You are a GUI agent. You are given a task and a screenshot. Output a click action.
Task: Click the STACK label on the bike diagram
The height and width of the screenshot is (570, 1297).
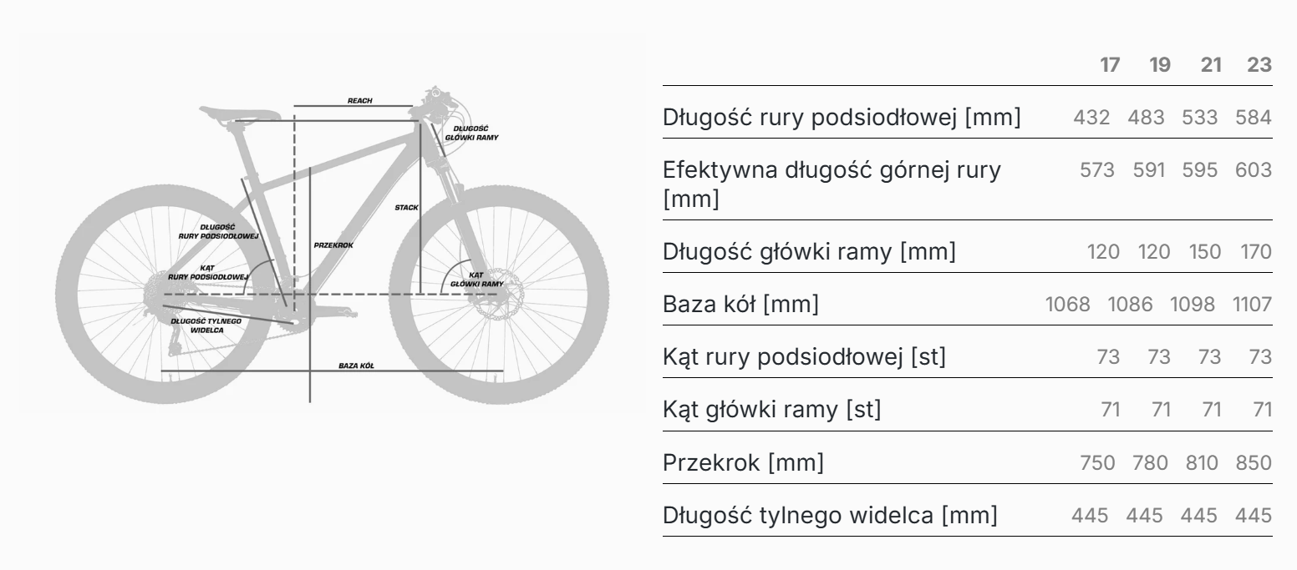point(407,206)
